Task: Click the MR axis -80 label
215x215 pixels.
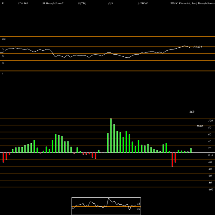Action: coord(210,183)
